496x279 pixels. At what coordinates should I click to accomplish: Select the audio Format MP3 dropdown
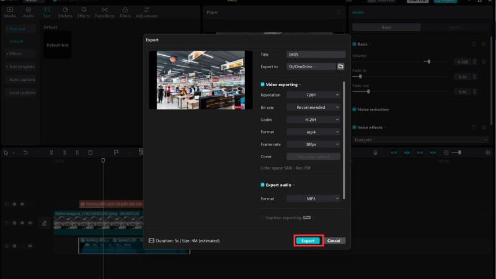coord(314,198)
